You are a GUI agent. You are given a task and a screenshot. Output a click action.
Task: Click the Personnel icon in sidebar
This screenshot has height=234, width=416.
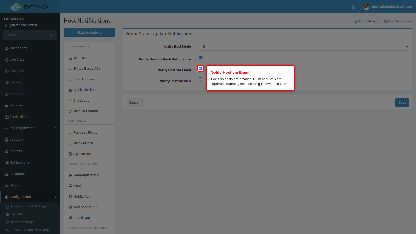click(x=7, y=94)
